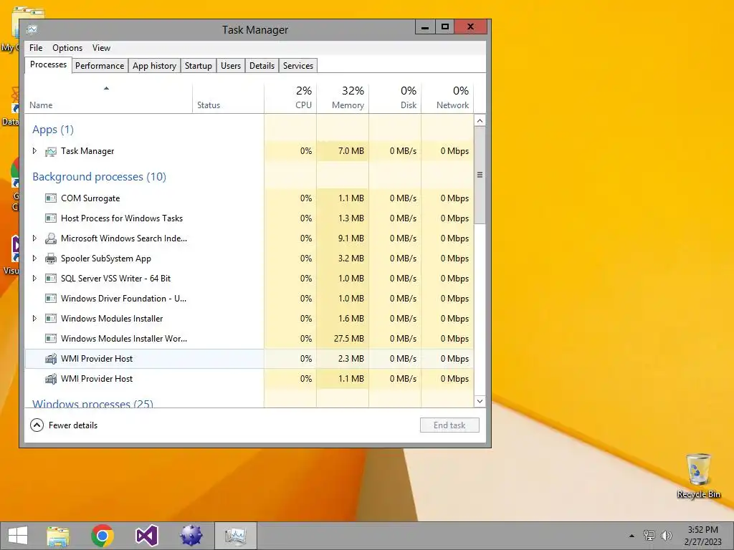
Task: Click the Task Manager taskbar button
Action: pos(235,536)
